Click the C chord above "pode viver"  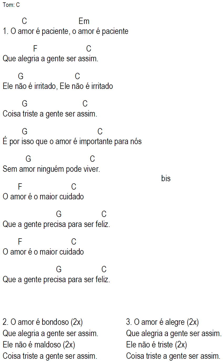point(92,159)
